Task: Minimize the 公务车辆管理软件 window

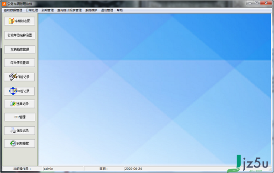Action: (x=250, y=3)
